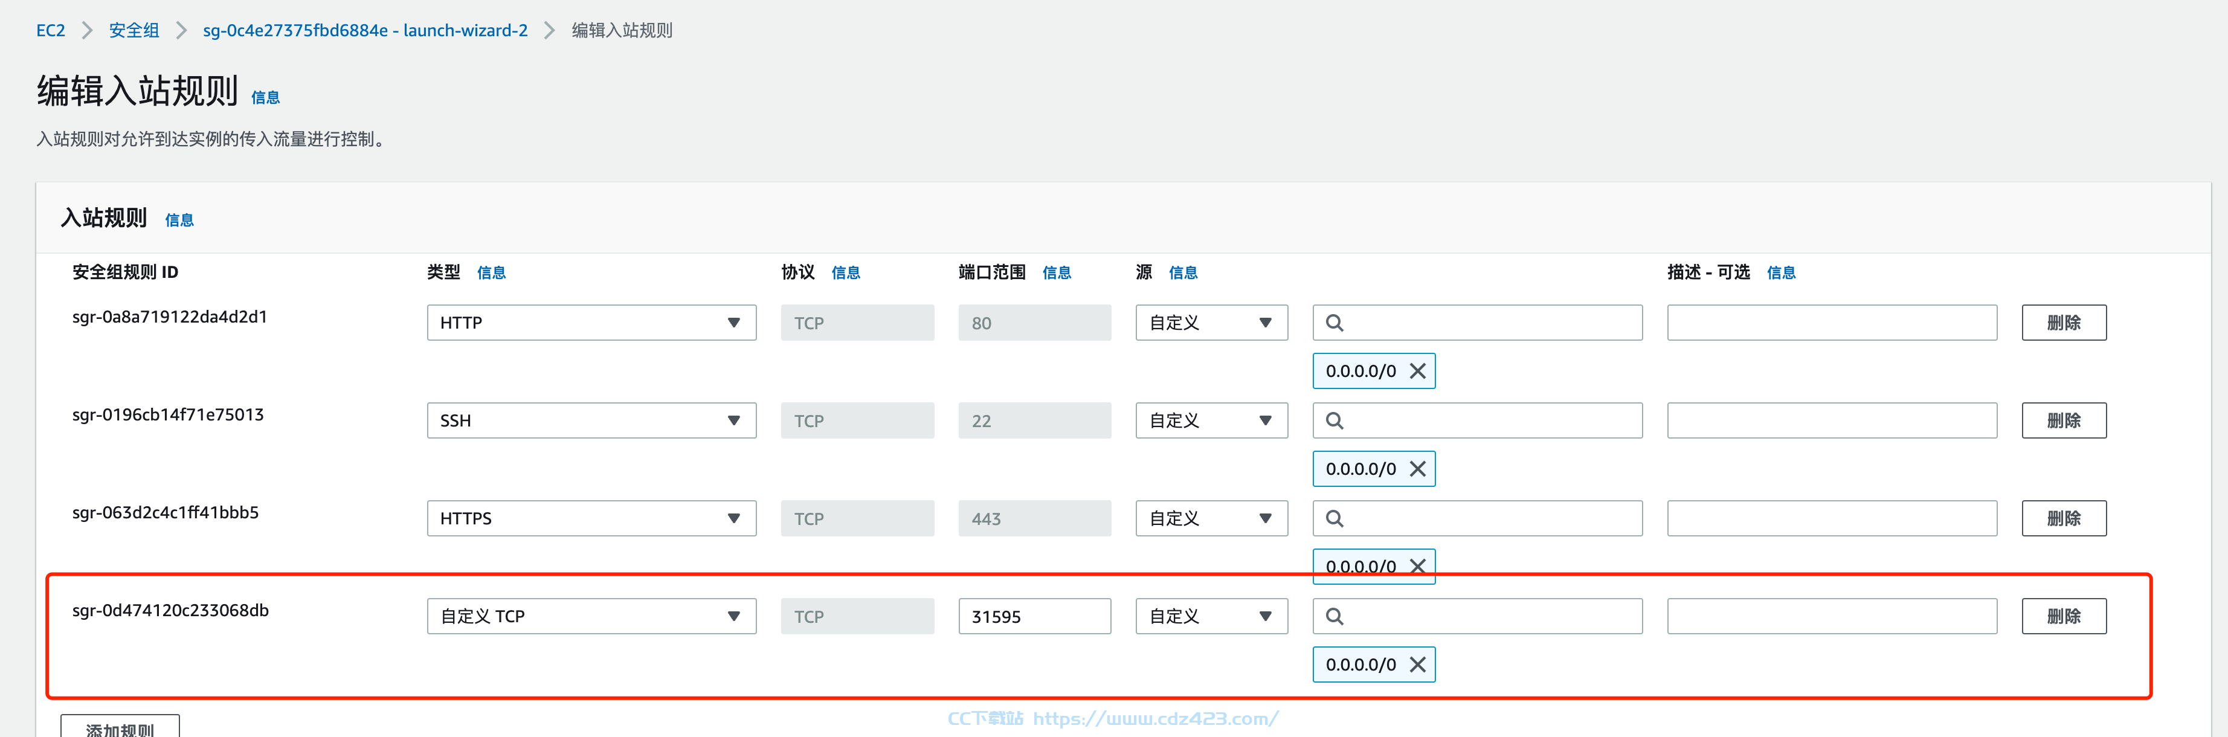
Task: Click 信息 link beside 协议 column
Action: (846, 272)
